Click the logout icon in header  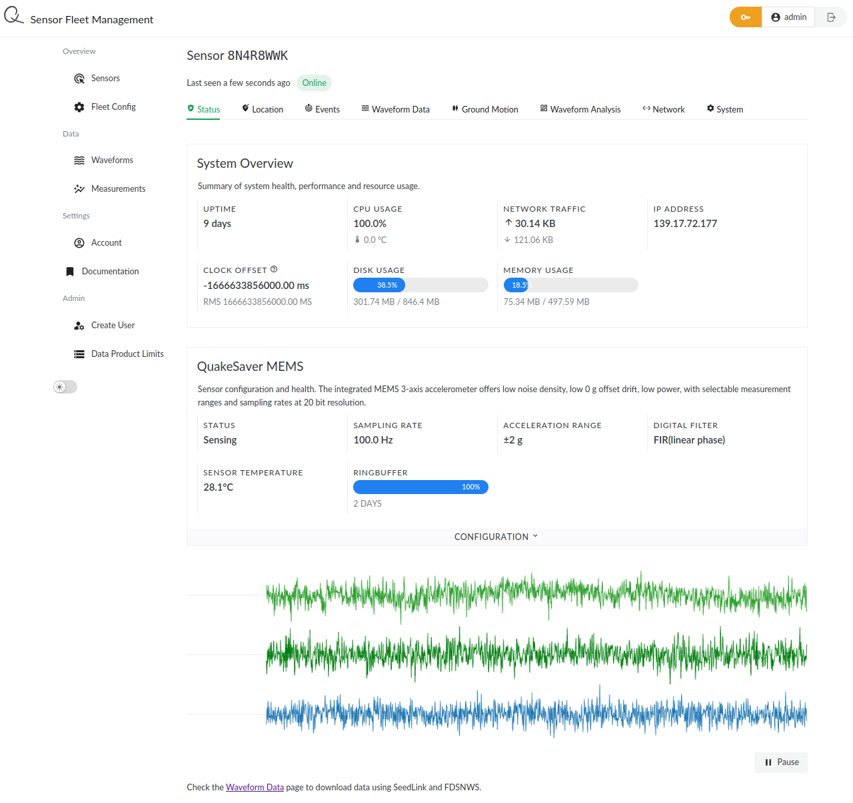tap(831, 17)
